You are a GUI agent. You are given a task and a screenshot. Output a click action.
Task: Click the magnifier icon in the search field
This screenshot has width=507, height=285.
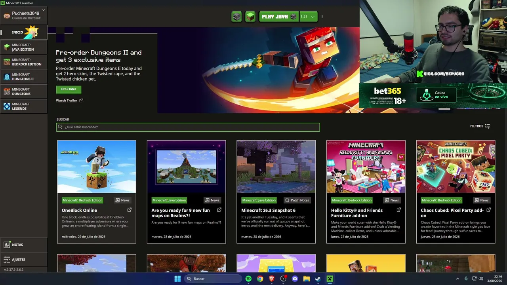pyautogui.click(x=60, y=127)
